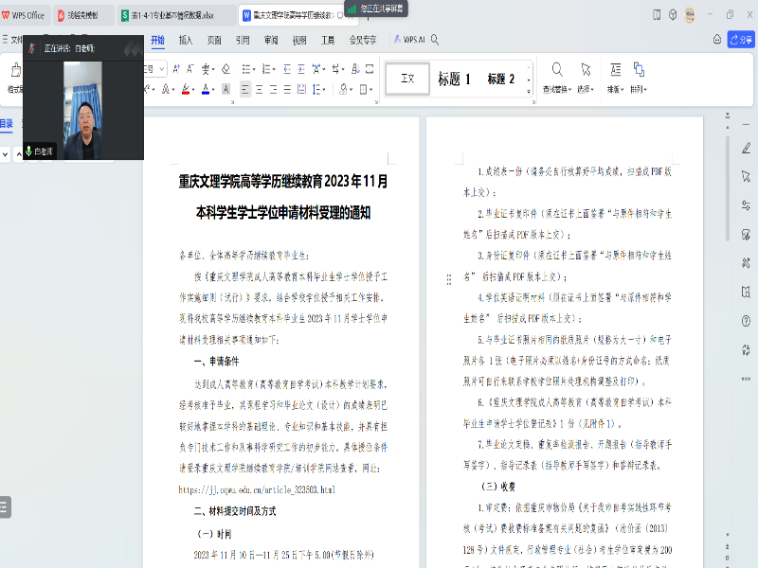Click the Share button at top right

click(x=740, y=40)
